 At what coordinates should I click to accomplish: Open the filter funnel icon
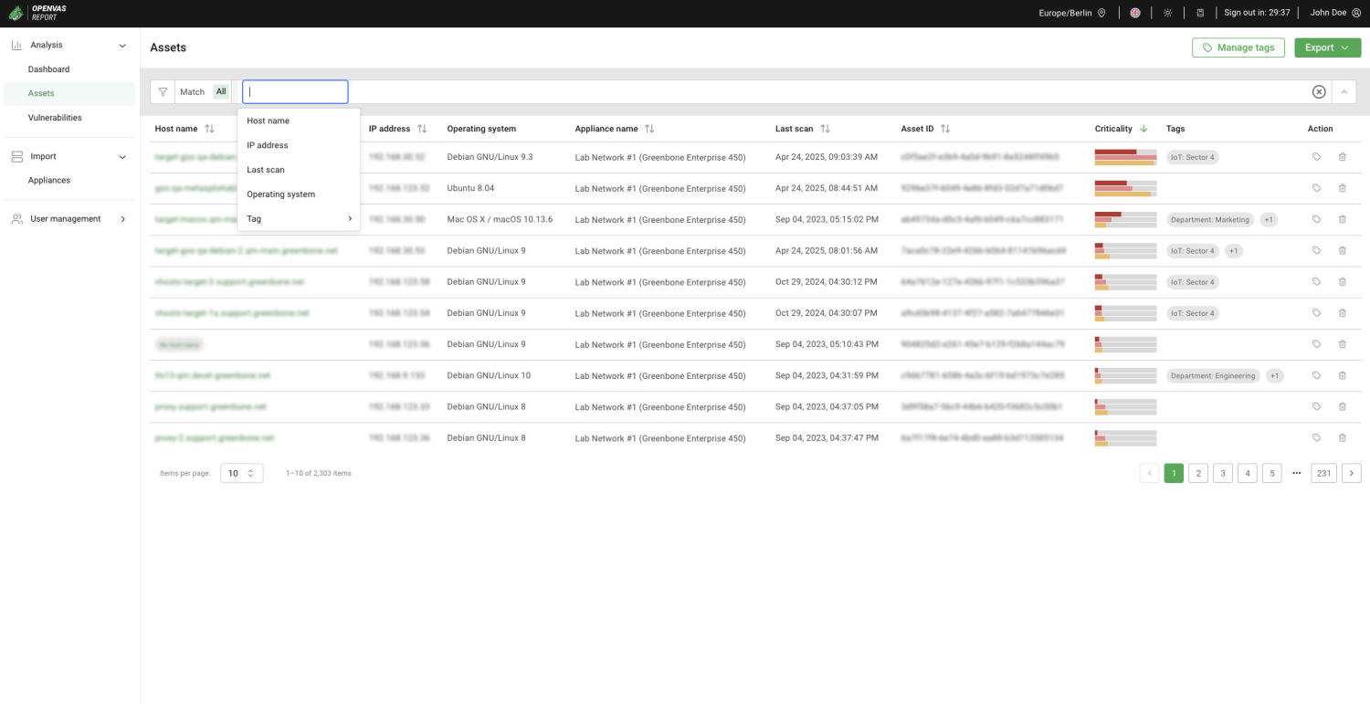pos(163,91)
